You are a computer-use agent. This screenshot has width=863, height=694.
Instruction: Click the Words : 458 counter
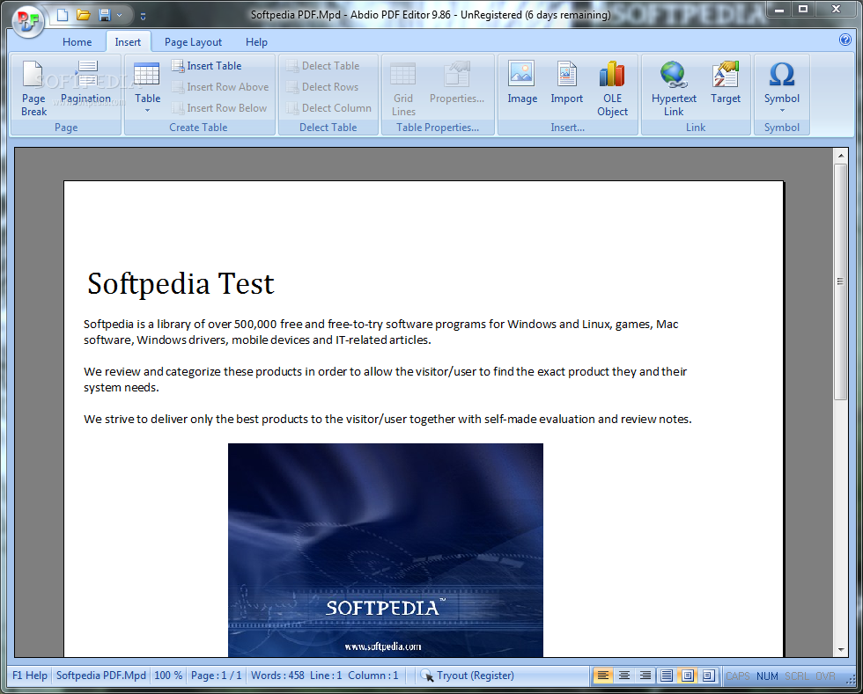tap(277, 676)
